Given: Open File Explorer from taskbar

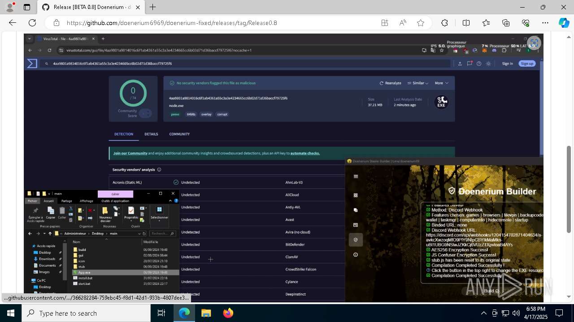Looking at the screenshot, I should pos(206,313).
